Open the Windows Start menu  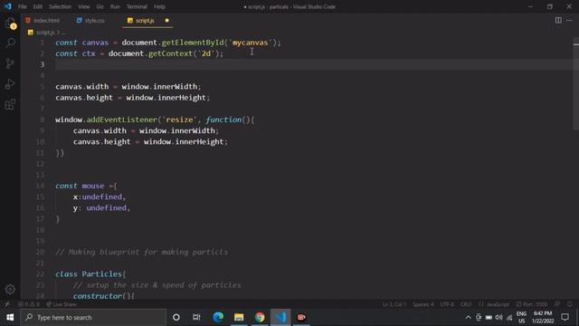pyautogui.click(x=10, y=317)
